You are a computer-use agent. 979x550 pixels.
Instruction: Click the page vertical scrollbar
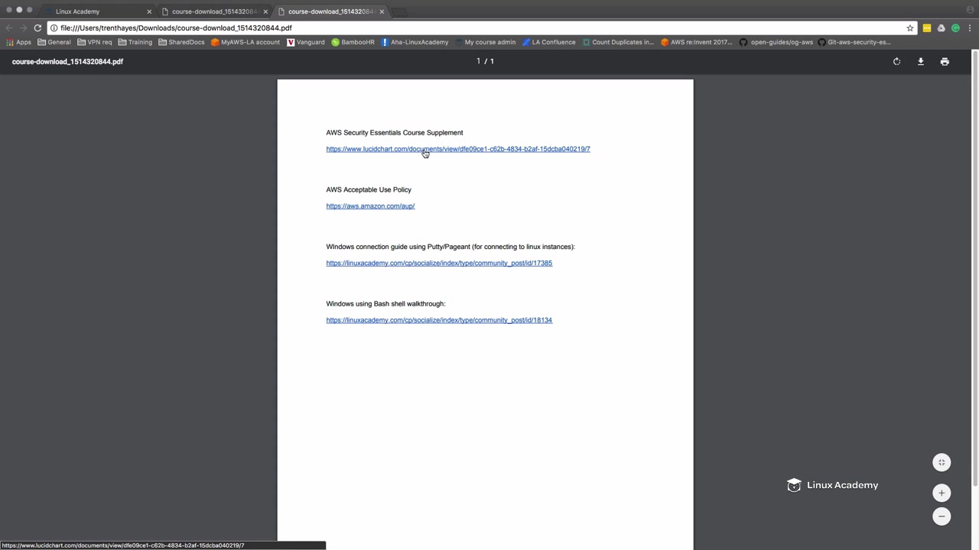click(x=975, y=267)
